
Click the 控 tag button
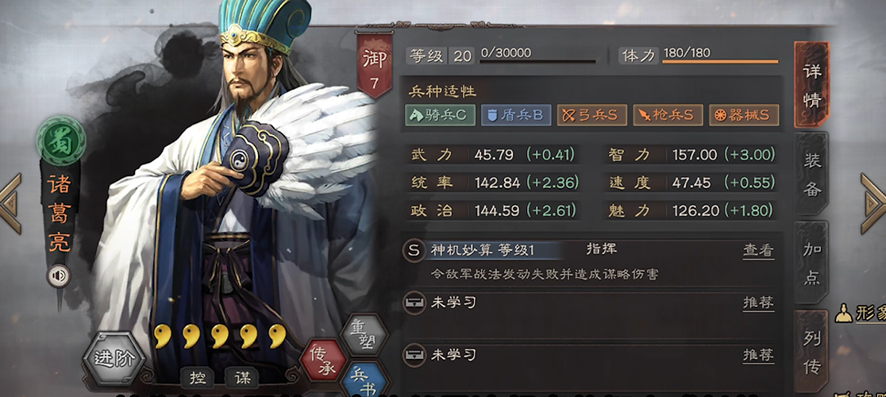[197, 378]
